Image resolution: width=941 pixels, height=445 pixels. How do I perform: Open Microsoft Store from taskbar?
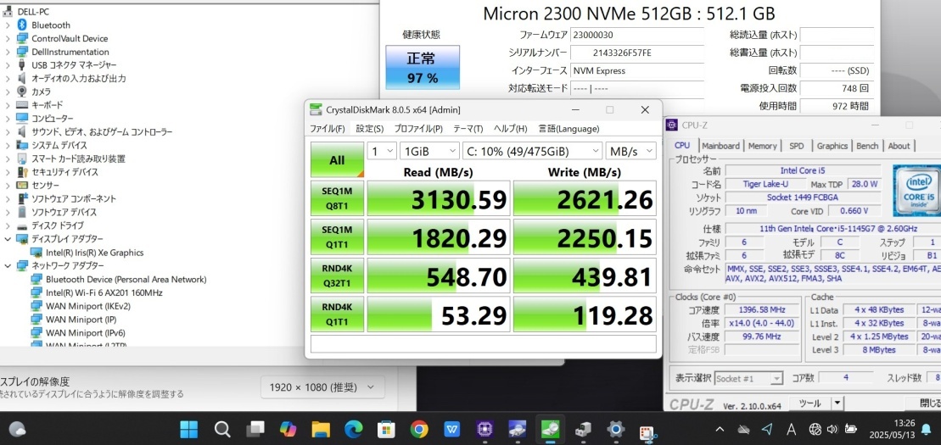[x=386, y=429]
